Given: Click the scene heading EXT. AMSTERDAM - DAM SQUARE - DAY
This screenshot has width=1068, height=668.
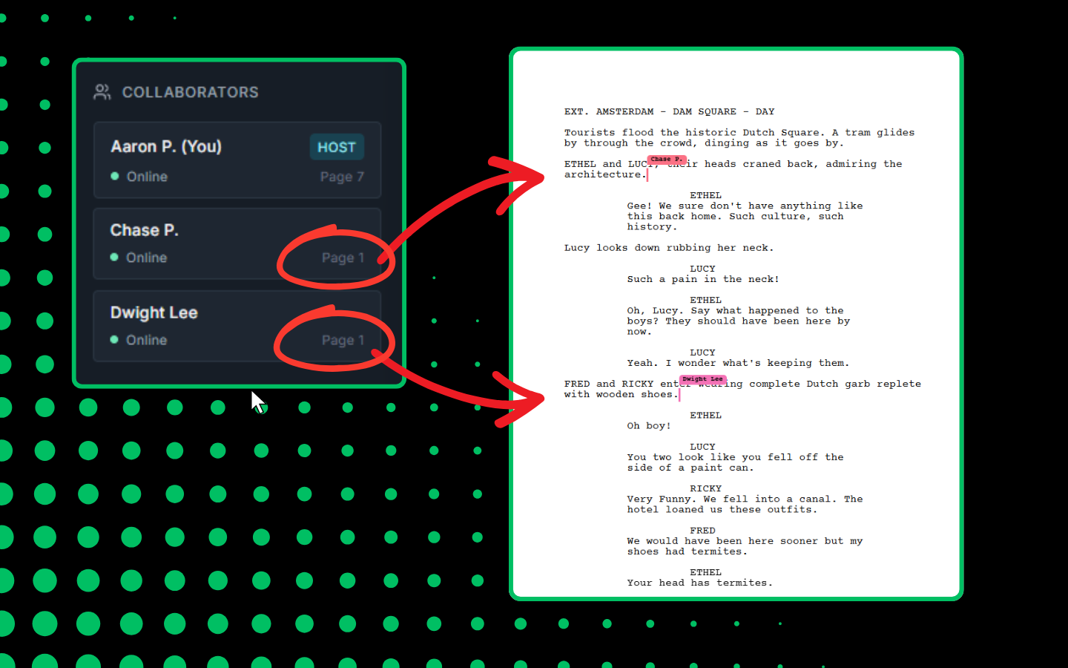Looking at the screenshot, I should click(669, 112).
